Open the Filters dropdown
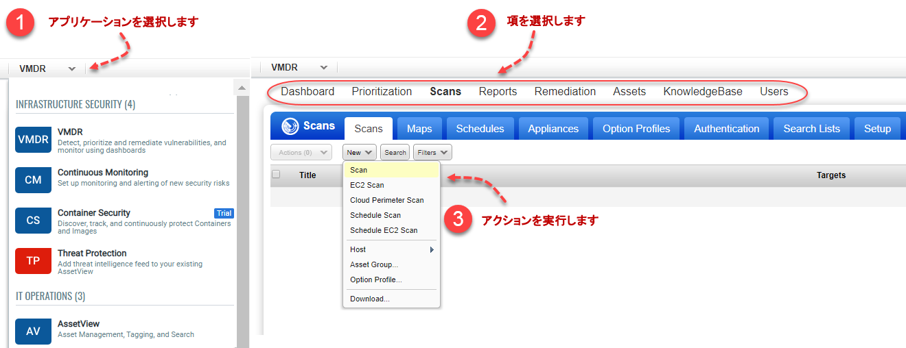Viewport: 906px width, 348px height. point(432,153)
